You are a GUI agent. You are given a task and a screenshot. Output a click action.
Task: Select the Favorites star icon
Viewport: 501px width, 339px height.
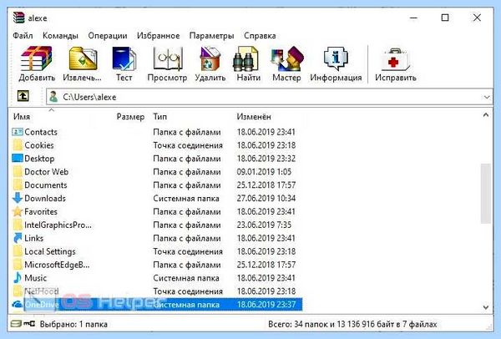(18, 211)
